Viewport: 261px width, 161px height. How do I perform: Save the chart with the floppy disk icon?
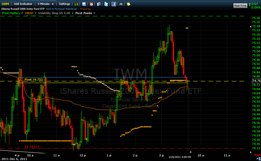point(84,4)
